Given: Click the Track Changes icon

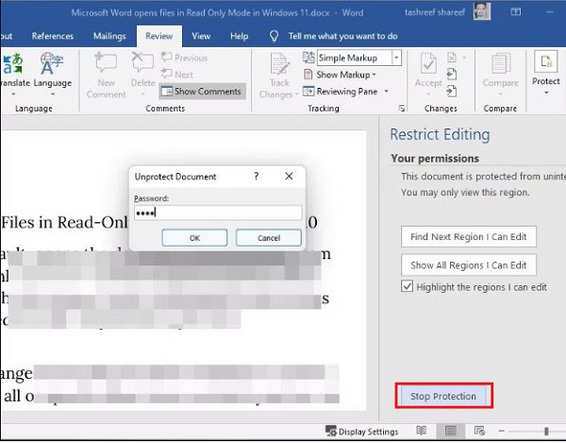Looking at the screenshot, I should tap(279, 64).
